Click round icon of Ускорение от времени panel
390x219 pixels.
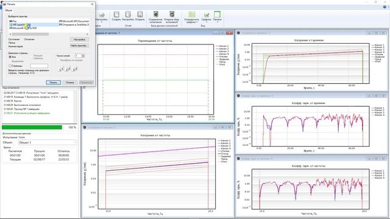point(238,33)
